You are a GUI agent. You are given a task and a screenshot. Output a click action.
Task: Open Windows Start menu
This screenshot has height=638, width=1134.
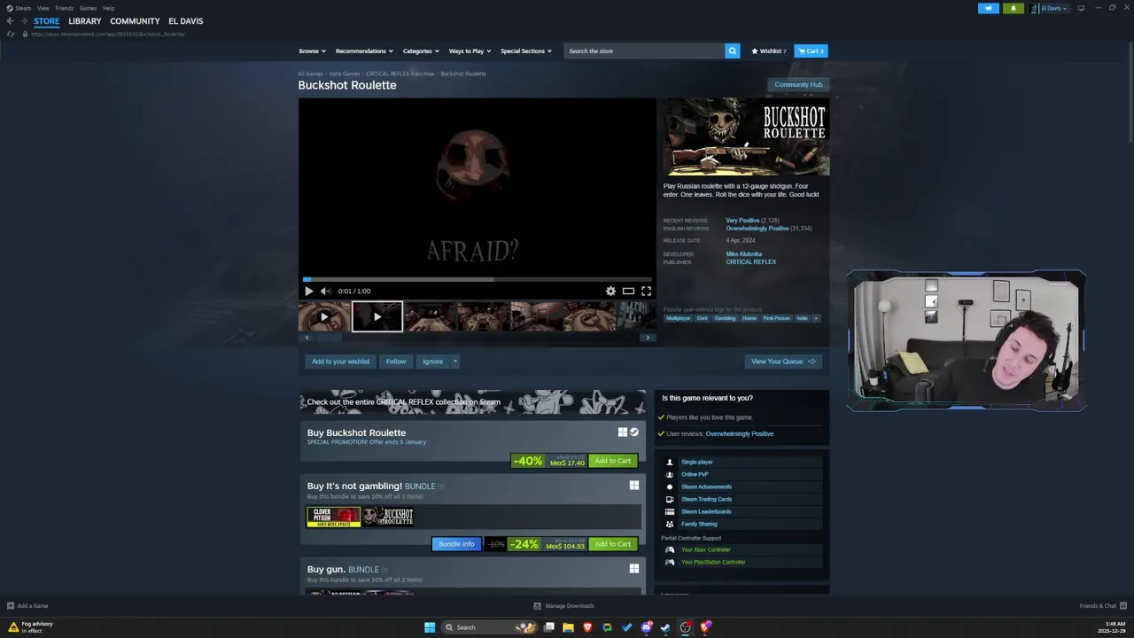click(430, 627)
